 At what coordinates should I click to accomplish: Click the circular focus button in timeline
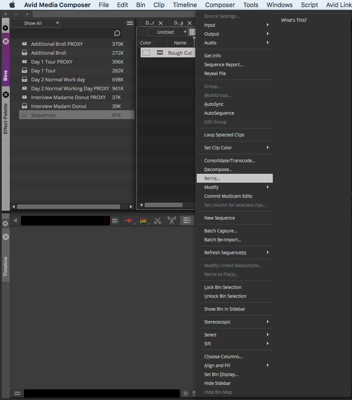186,393
